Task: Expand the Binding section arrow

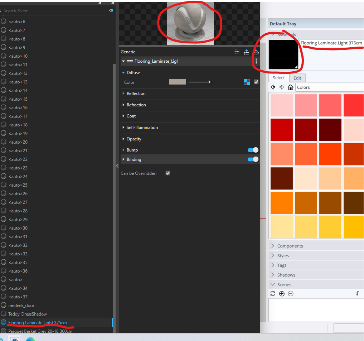Action: point(123,159)
